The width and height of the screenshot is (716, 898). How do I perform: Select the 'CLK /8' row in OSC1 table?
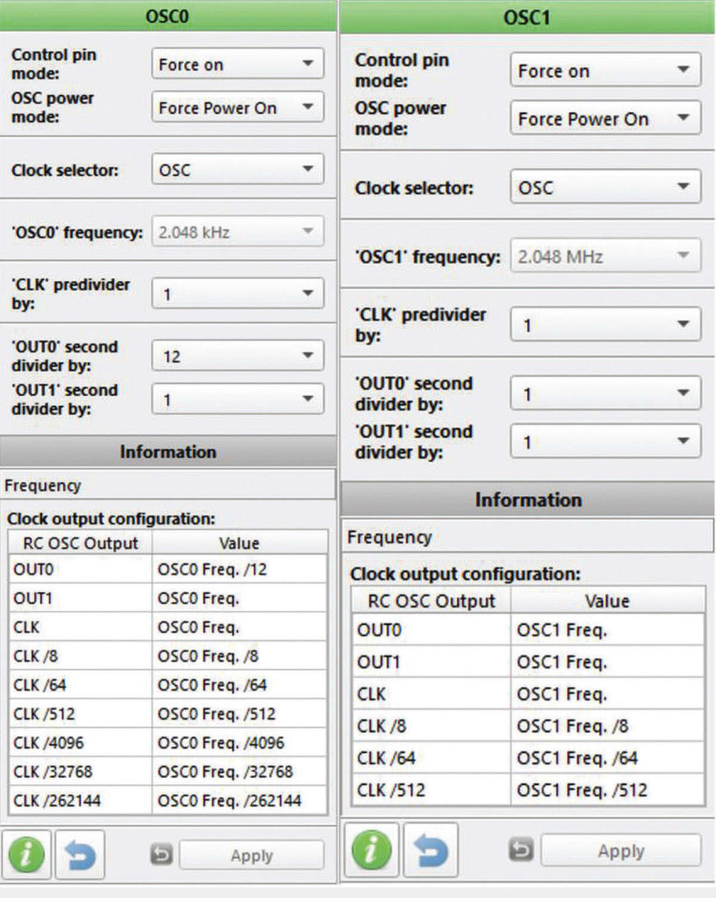pyautogui.click(x=528, y=725)
